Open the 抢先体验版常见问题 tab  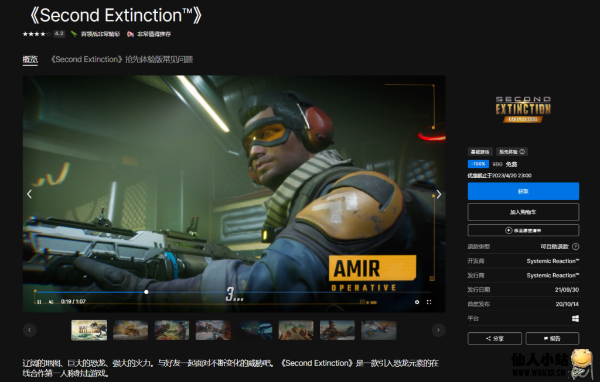(x=122, y=59)
